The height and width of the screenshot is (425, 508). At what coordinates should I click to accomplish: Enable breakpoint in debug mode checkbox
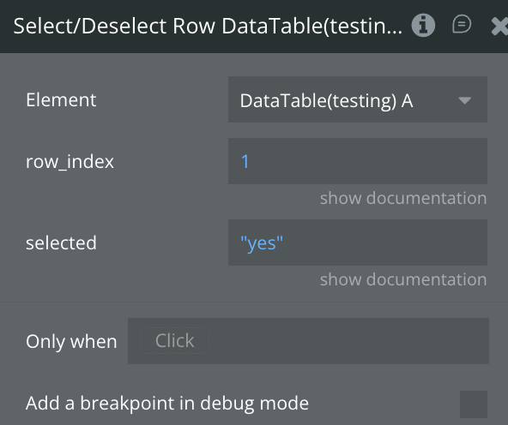[x=474, y=404]
